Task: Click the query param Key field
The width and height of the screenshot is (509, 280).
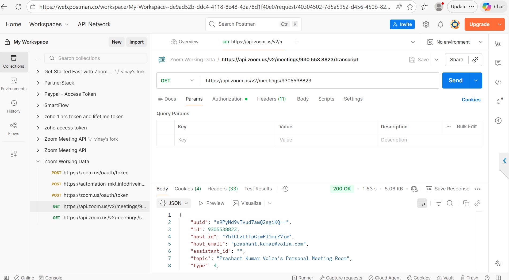Action: [225, 140]
